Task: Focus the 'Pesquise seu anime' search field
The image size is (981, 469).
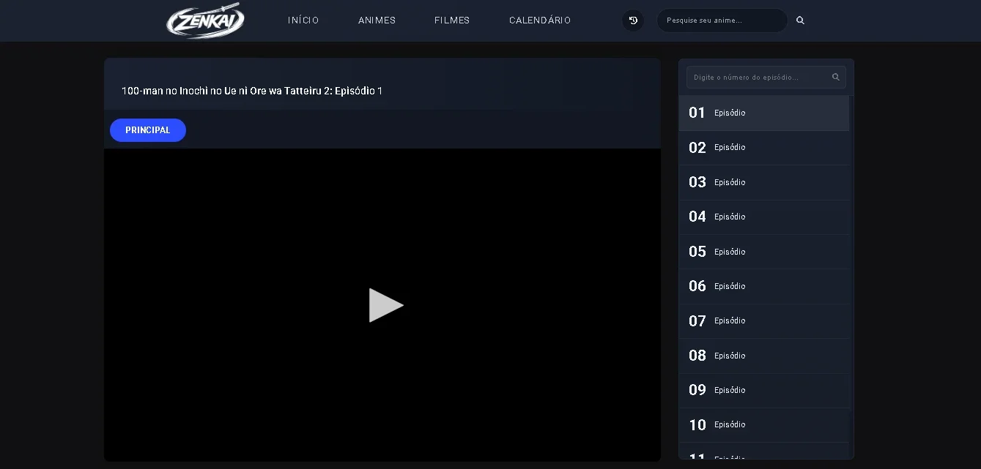Action: click(x=722, y=20)
